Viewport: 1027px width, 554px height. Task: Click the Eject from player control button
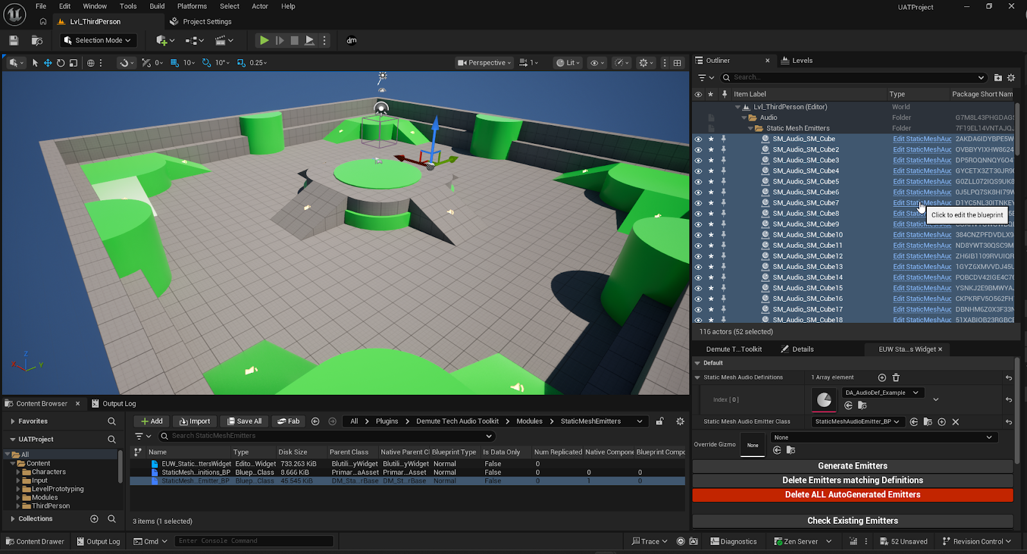click(x=309, y=40)
